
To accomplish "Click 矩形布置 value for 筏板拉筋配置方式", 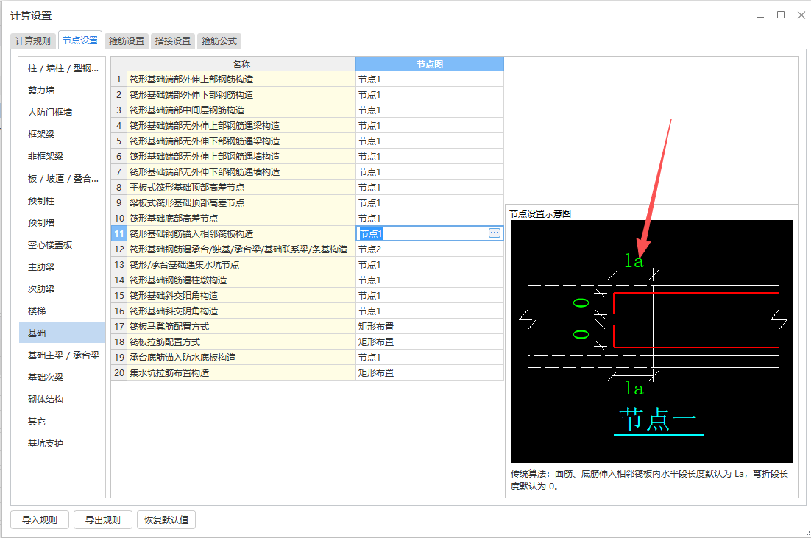I will pyautogui.click(x=429, y=342).
